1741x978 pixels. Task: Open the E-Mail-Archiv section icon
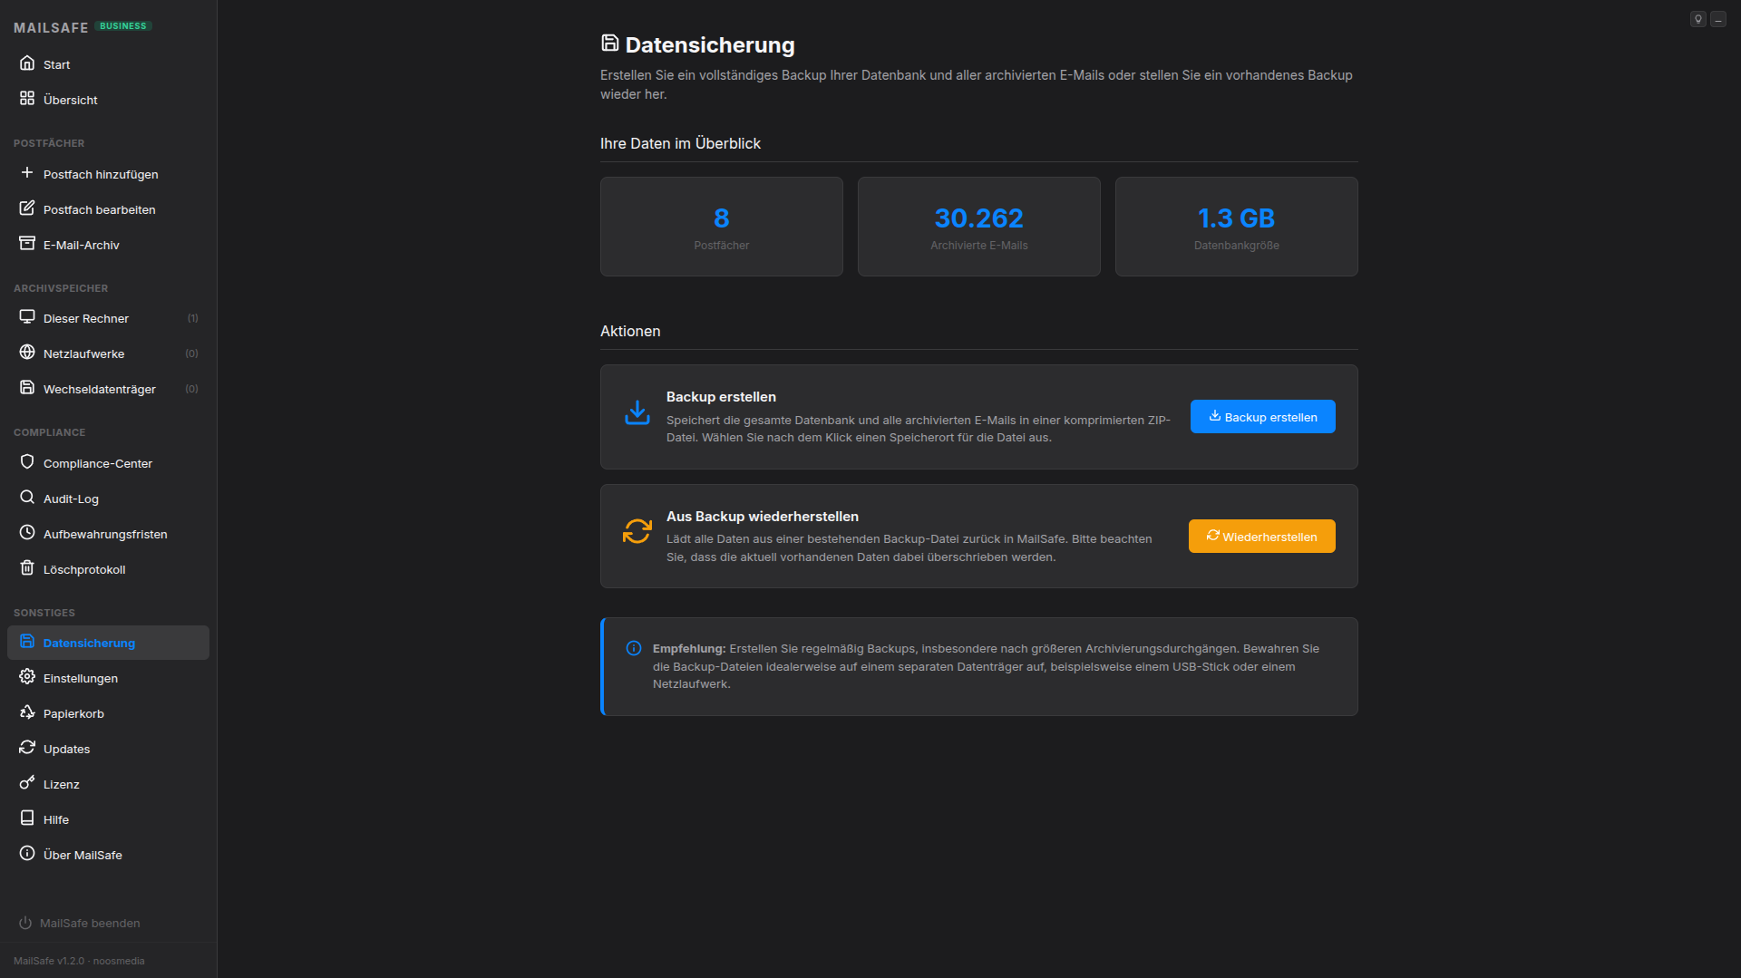point(27,244)
